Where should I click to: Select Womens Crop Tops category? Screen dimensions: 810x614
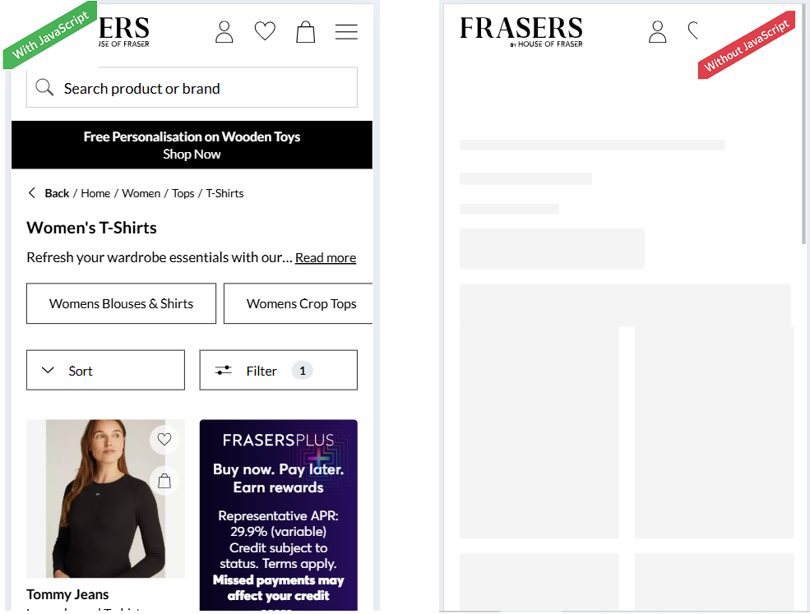(x=299, y=303)
